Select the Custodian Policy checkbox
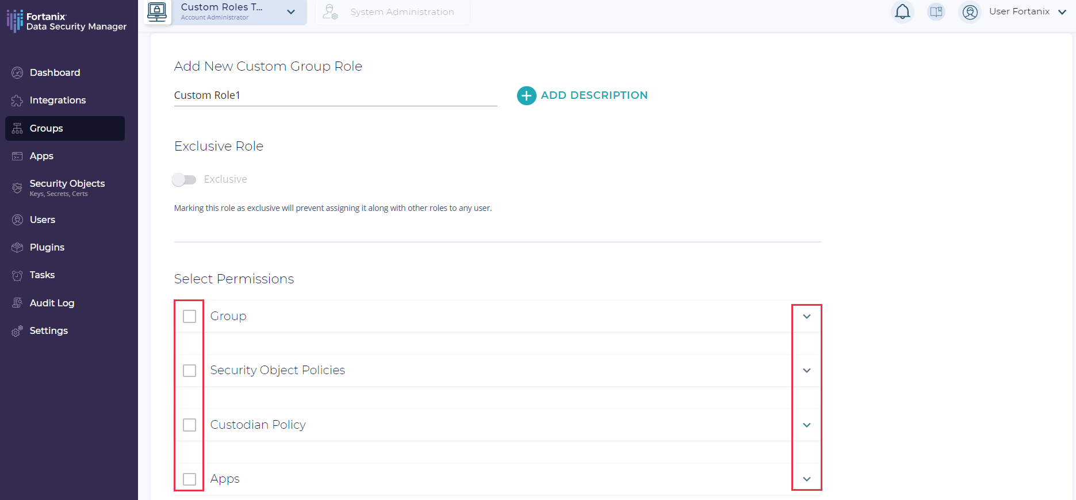The width and height of the screenshot is (1076, 500). tap(189, 425)
